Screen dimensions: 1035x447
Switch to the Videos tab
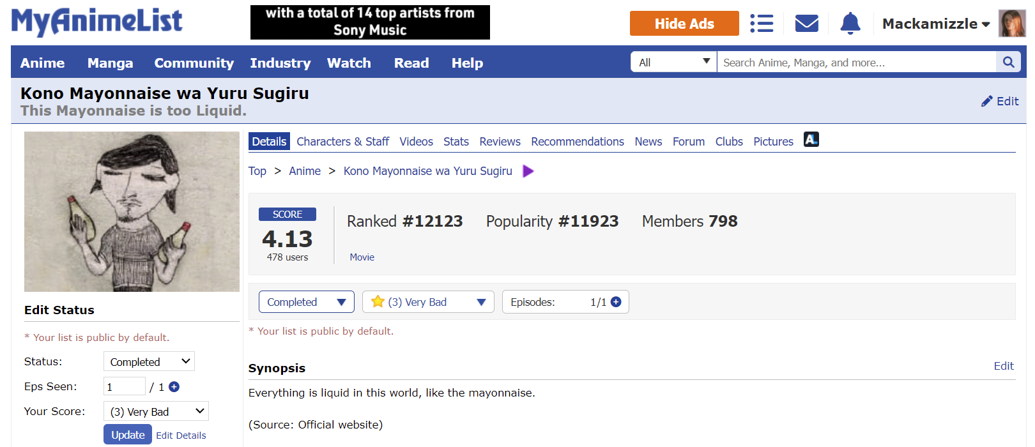coord(417,141)
